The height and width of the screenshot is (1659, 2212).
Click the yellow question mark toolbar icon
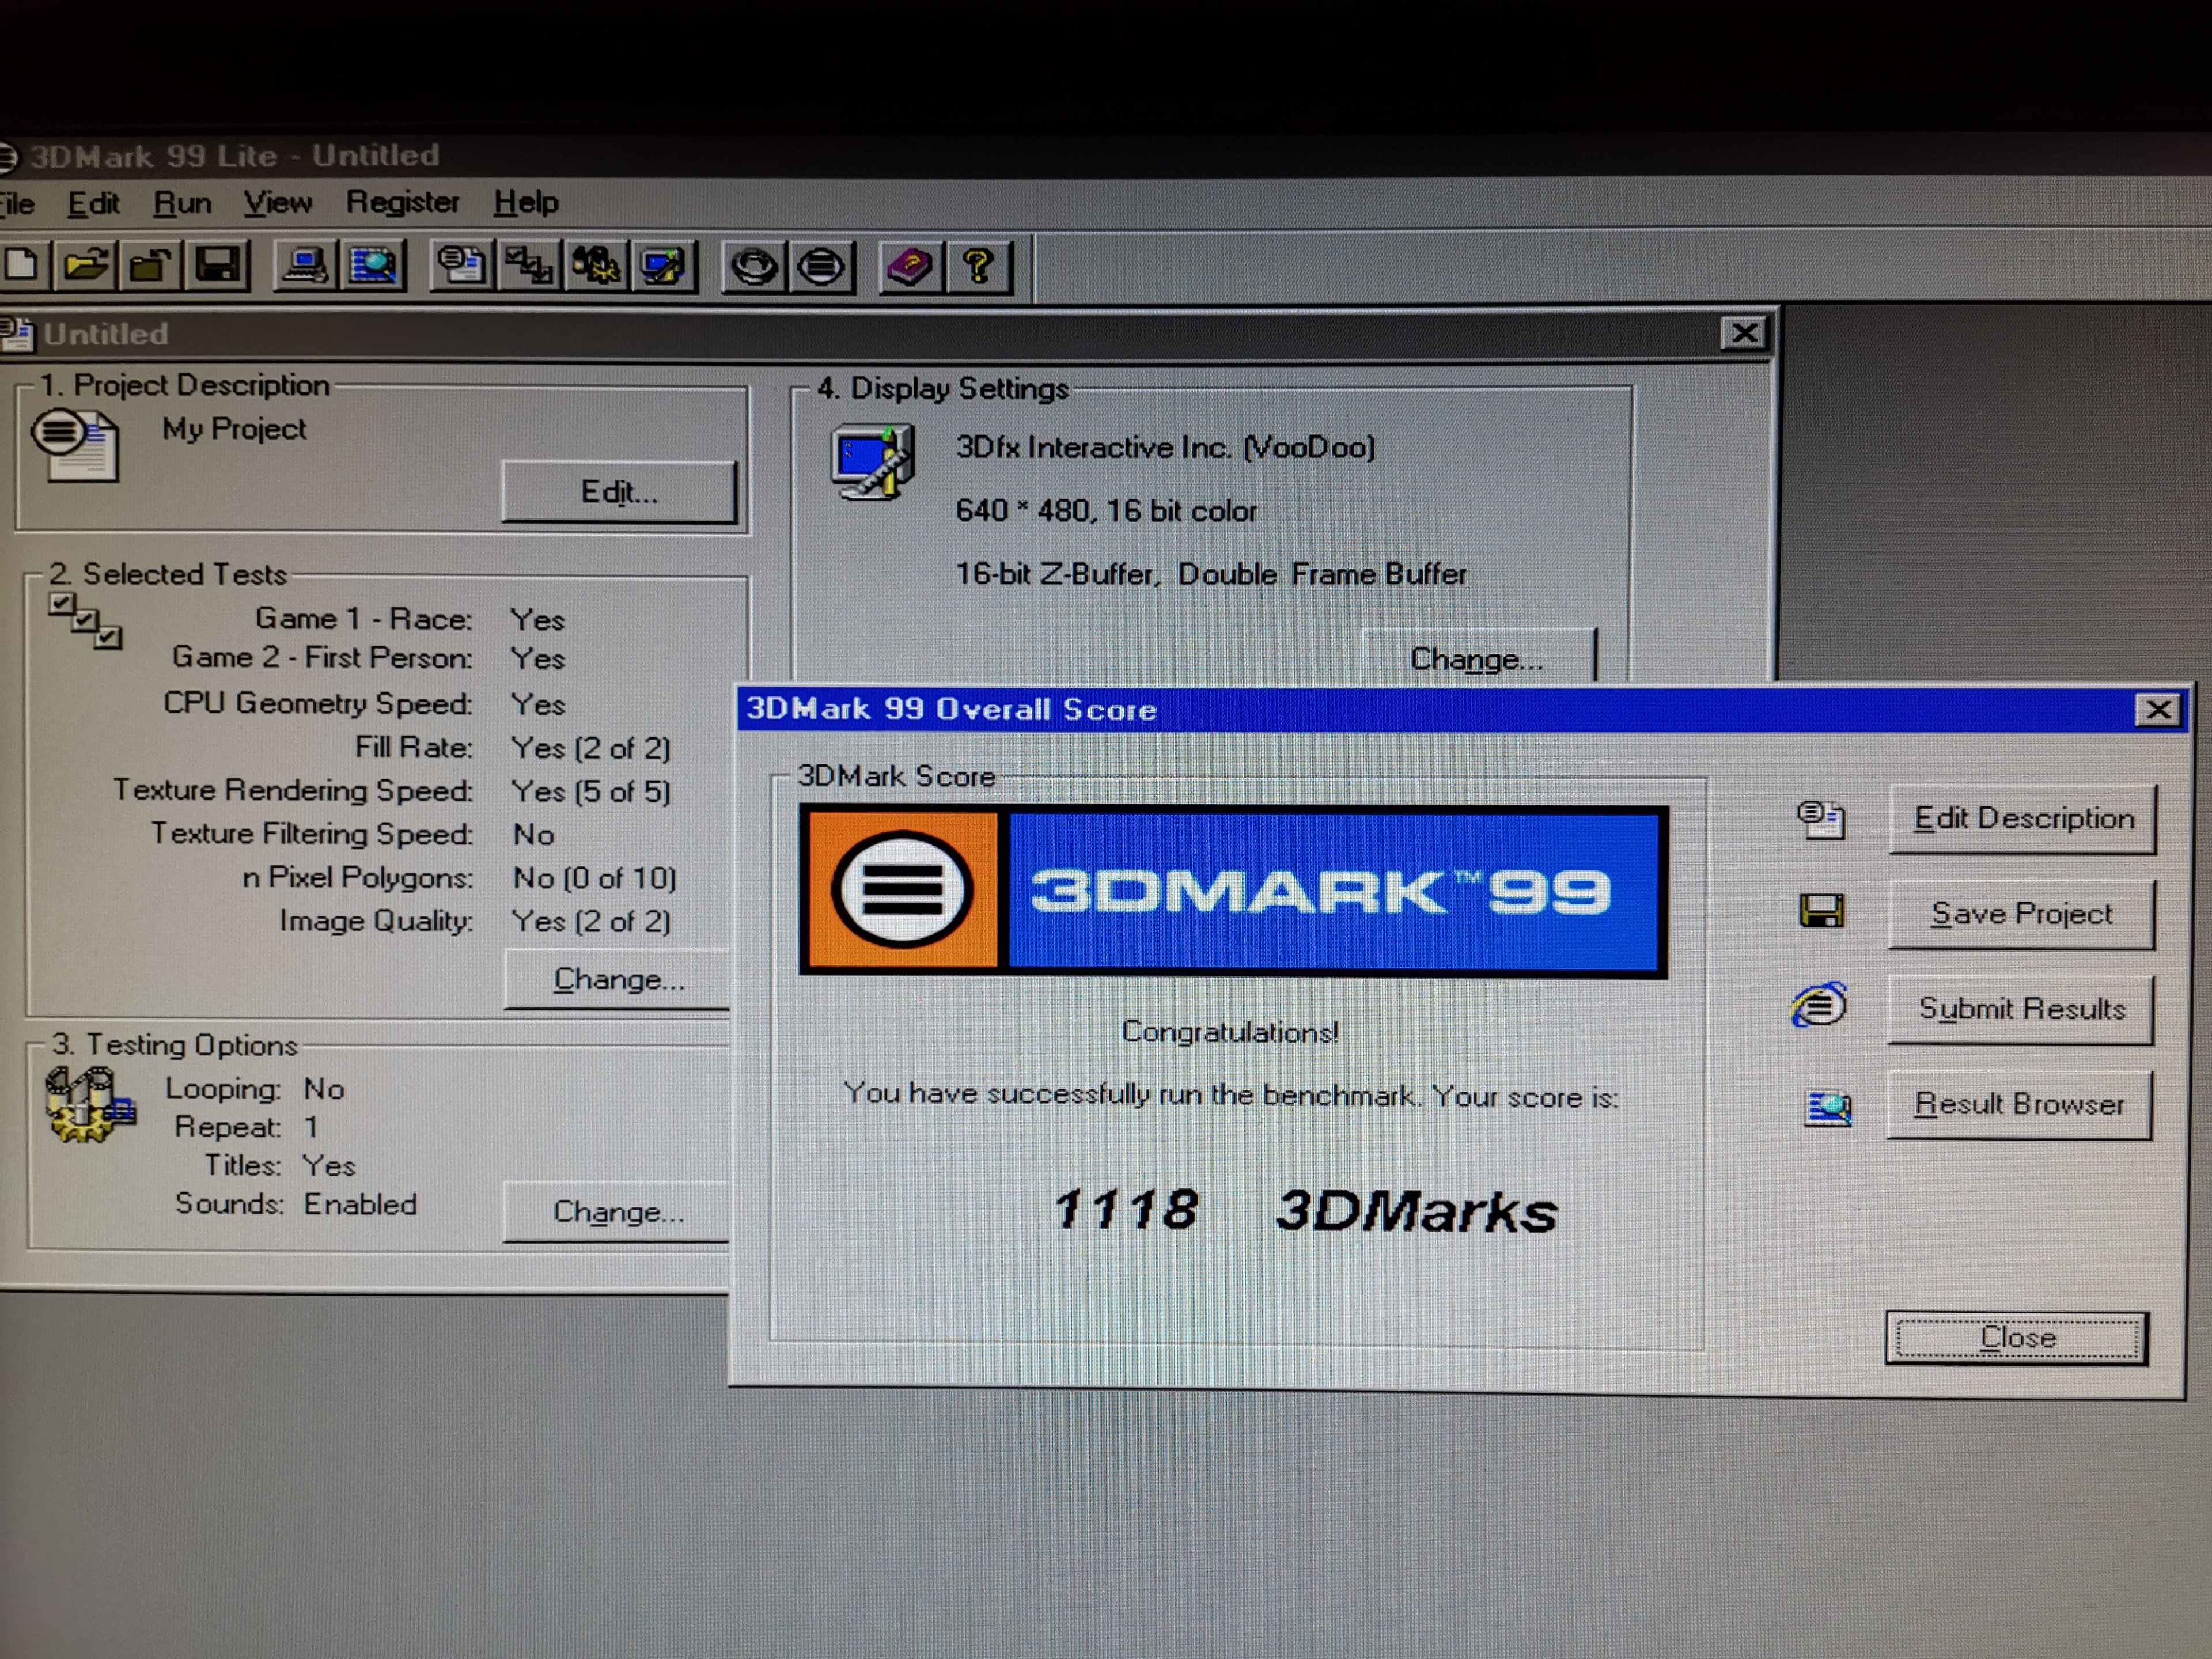pyautogui.click(x=978, y=266)
